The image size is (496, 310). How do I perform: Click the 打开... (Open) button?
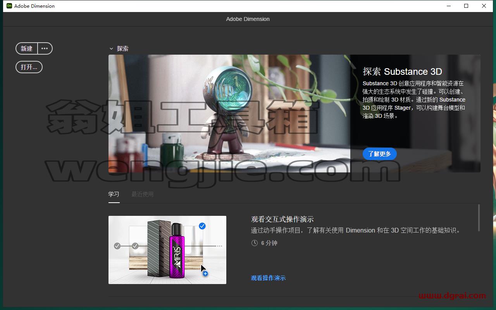pyautogui.click(x=29, y=67)
